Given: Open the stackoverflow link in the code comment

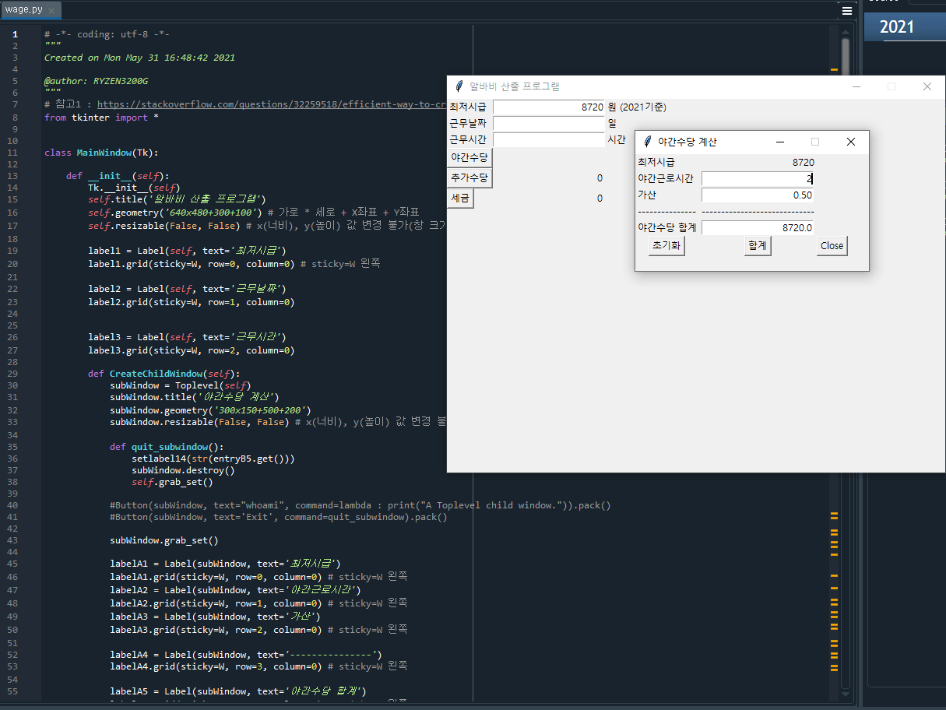Looking at the screenshot, I should (273, 104).
